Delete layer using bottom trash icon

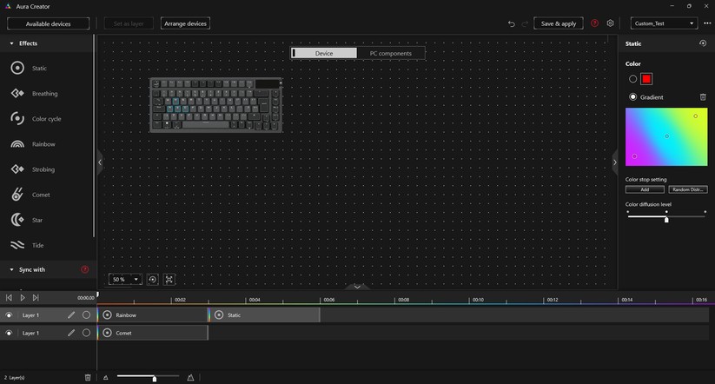(88, 377)
